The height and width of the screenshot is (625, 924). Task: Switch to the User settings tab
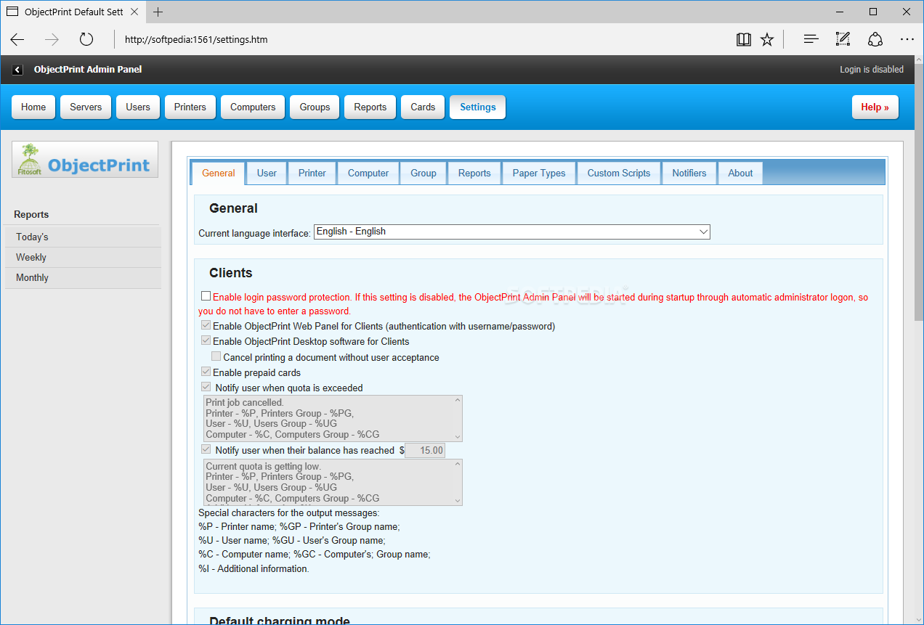267,173
